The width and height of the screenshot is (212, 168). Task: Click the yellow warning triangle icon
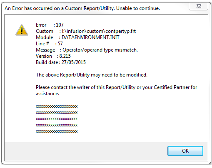coord(22,30)
